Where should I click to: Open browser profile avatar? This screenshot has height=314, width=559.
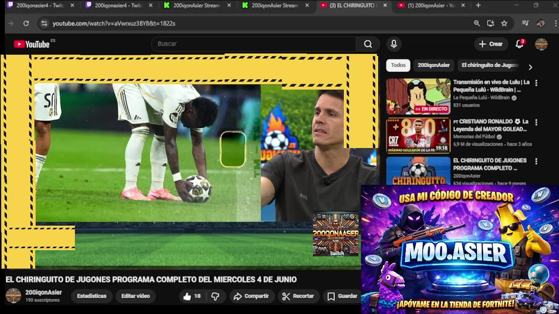click(x=541, y=24)
